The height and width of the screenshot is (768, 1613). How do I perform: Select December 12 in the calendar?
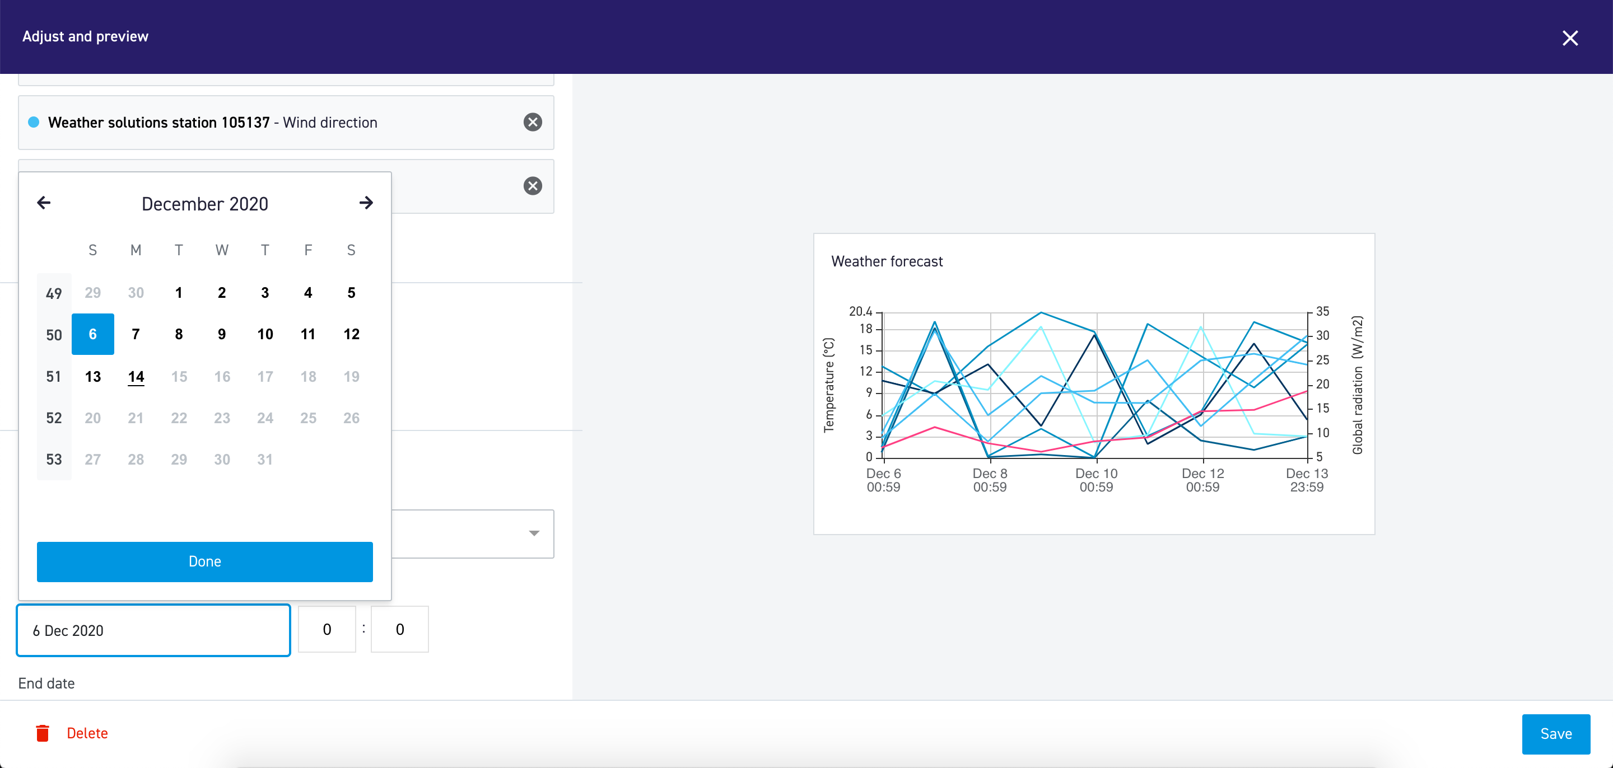point(351,334)
